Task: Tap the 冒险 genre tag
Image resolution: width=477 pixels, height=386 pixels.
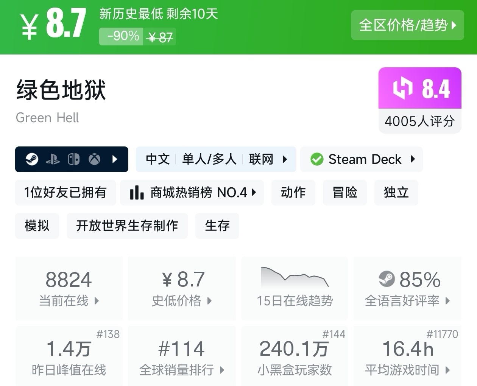Action: coord(344,193)
